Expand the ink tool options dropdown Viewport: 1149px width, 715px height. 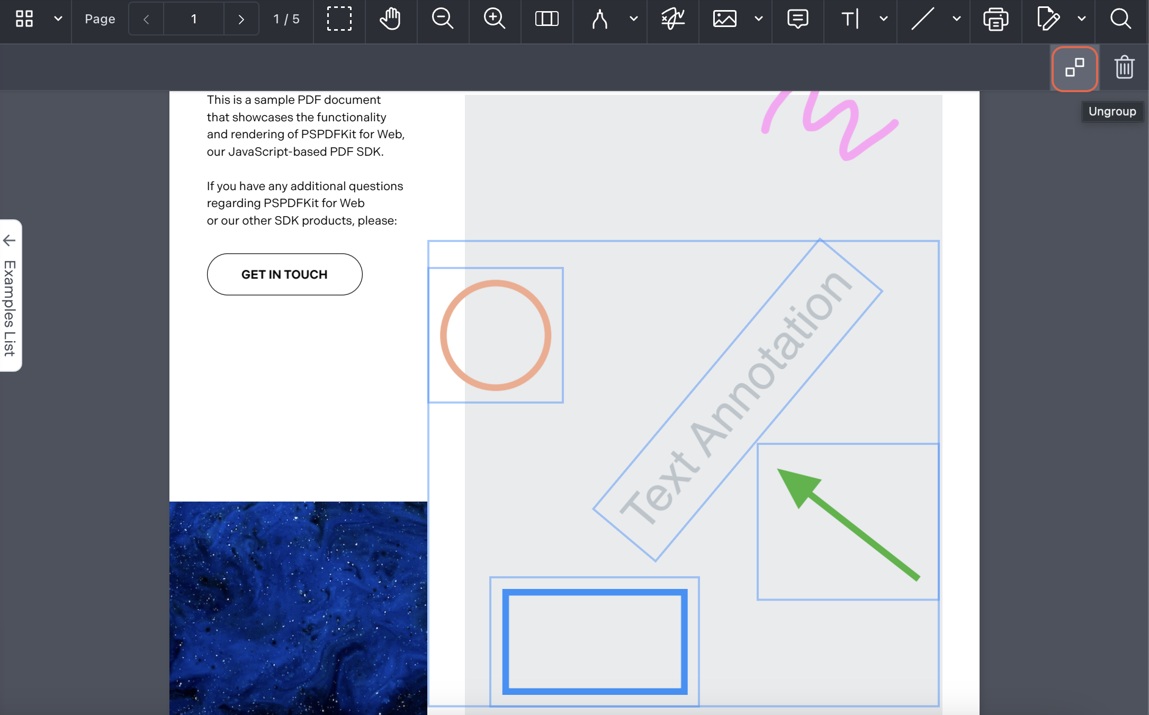pyautogui.click(x=633, y=20)
